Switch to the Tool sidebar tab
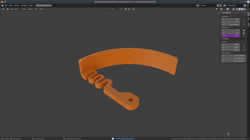The width and height of the screenshot is (250, 140). click(x=248, y=19)
